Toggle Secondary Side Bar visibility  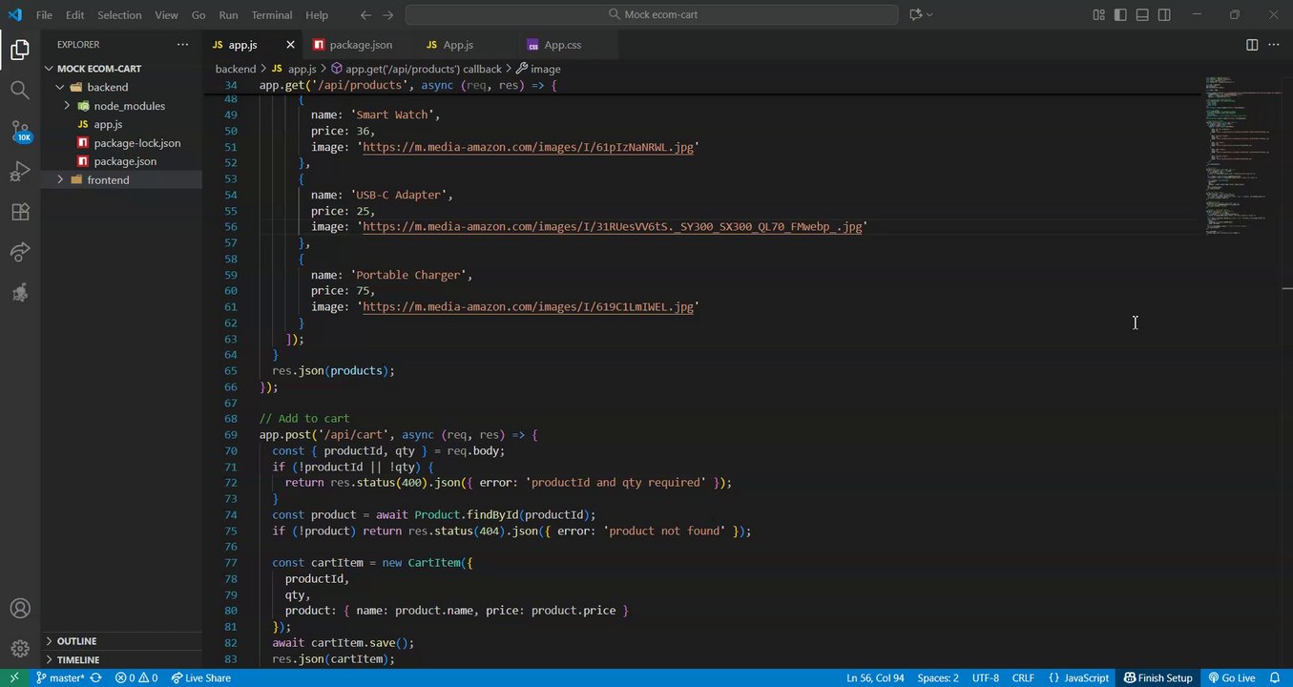tap(1164, 15)
